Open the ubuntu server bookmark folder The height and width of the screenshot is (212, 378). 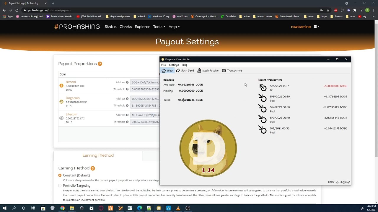pyautogui.click(x=262, y=16)
